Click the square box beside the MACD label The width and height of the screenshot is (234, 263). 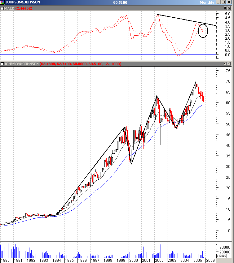2,8
